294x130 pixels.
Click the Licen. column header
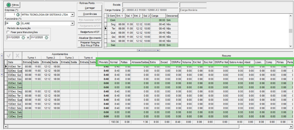coord(260,62)
